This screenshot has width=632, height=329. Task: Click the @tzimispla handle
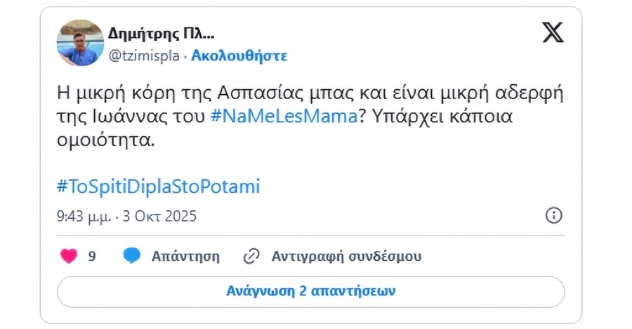(x=143, y=56)
